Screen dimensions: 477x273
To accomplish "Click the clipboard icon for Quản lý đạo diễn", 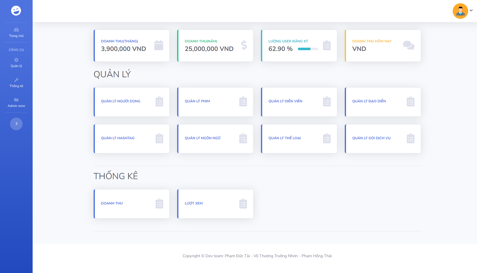I will click(411, 102).
